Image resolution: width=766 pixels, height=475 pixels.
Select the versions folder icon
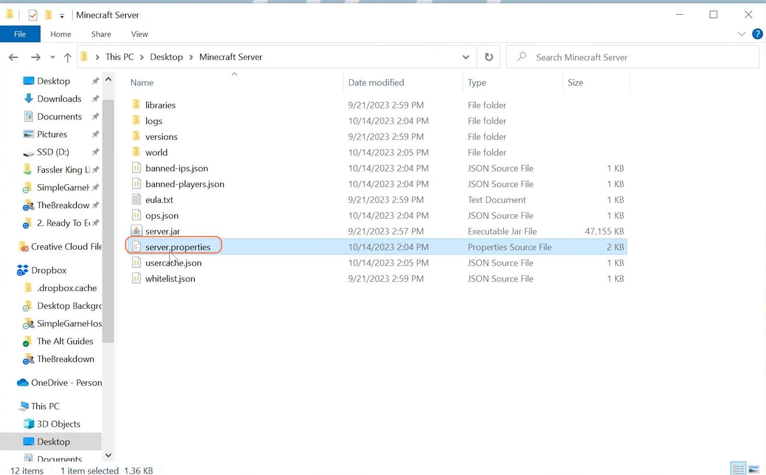pyautogui.click(x=136, y=136)
